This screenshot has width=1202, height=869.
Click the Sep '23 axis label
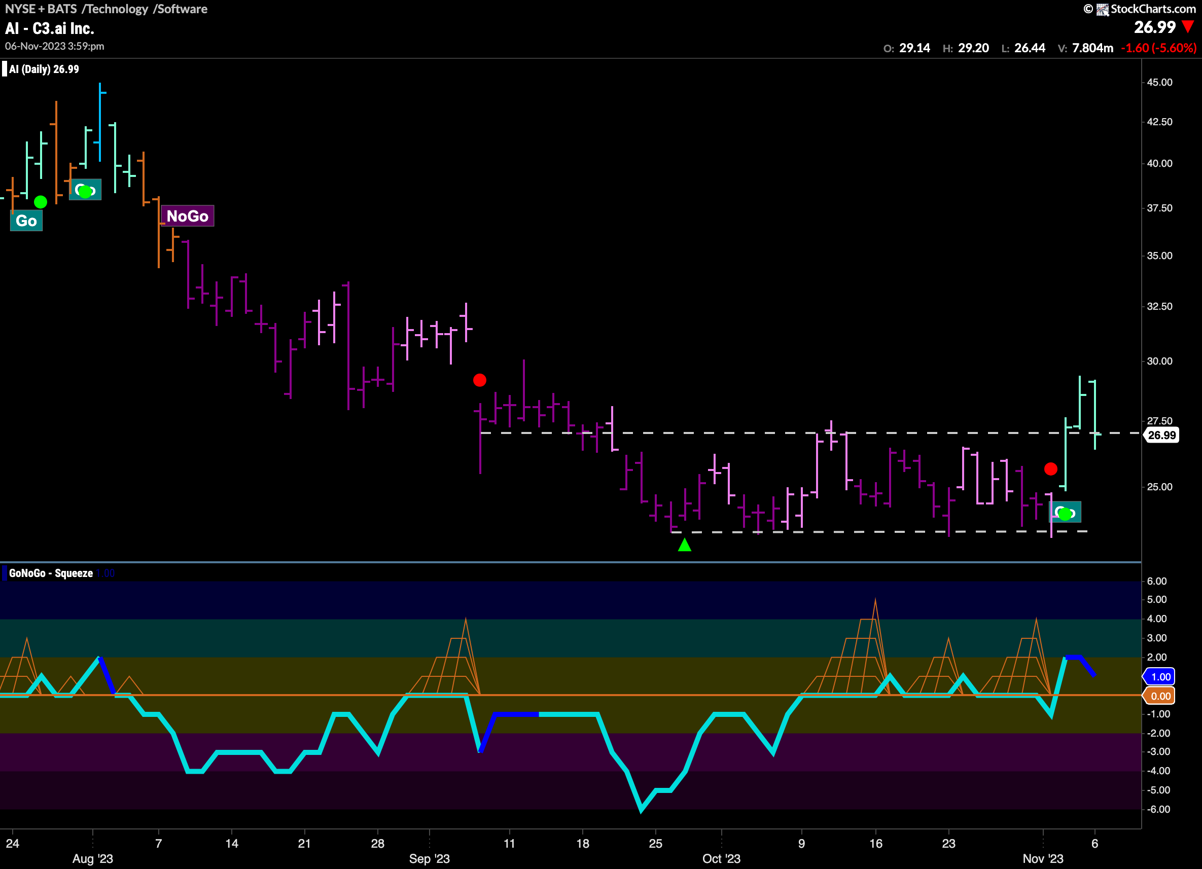429,858
